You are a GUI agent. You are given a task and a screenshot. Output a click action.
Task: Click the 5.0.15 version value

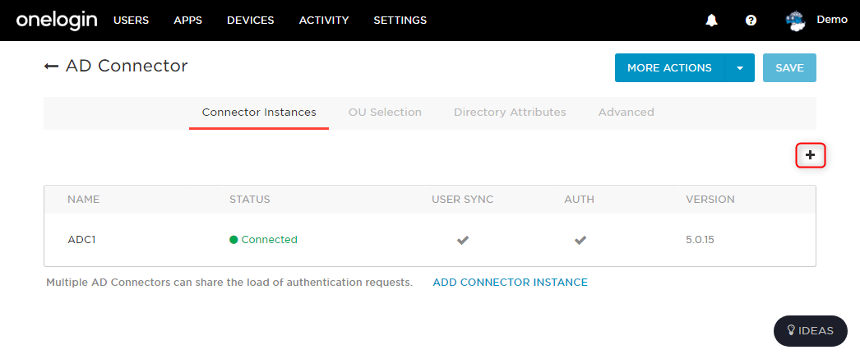pos(700,240)
